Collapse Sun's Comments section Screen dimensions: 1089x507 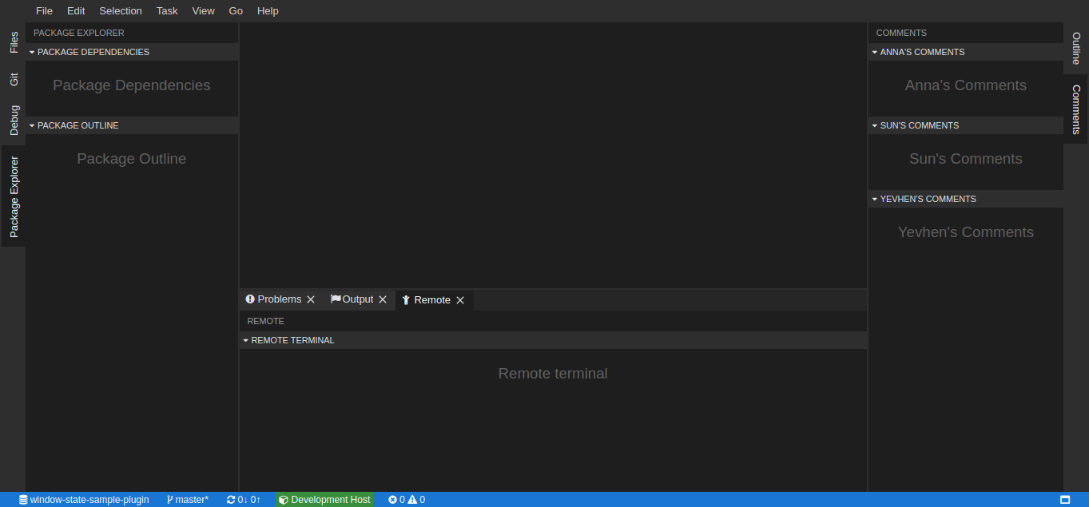tap(875, 125)
